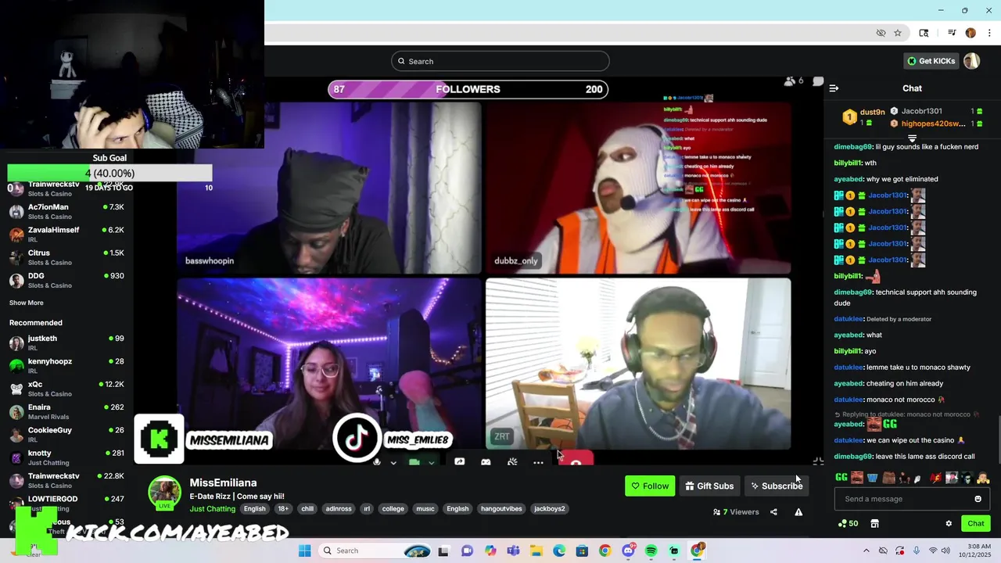Expand microphone options dropdown arrow
Image resolution: width=1001 pixels, height=563 pixels.
pyautogui.click(x=393, y=463)
